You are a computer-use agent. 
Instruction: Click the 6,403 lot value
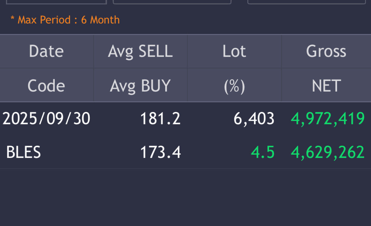[254, 119]
